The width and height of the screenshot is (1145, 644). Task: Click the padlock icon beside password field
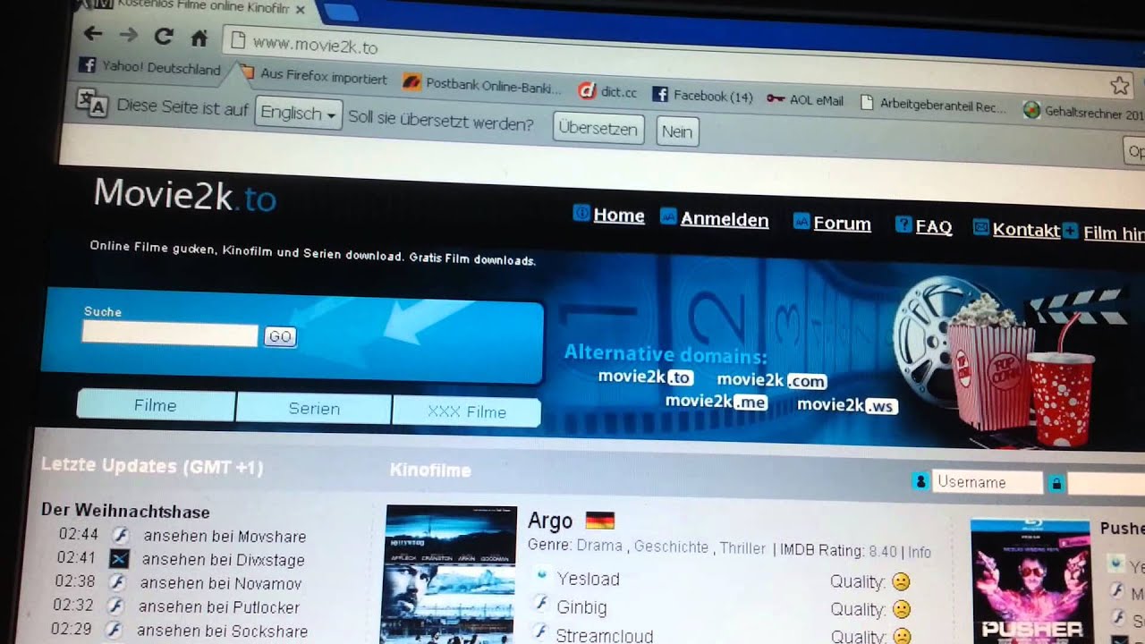(x=1056, y=484)
